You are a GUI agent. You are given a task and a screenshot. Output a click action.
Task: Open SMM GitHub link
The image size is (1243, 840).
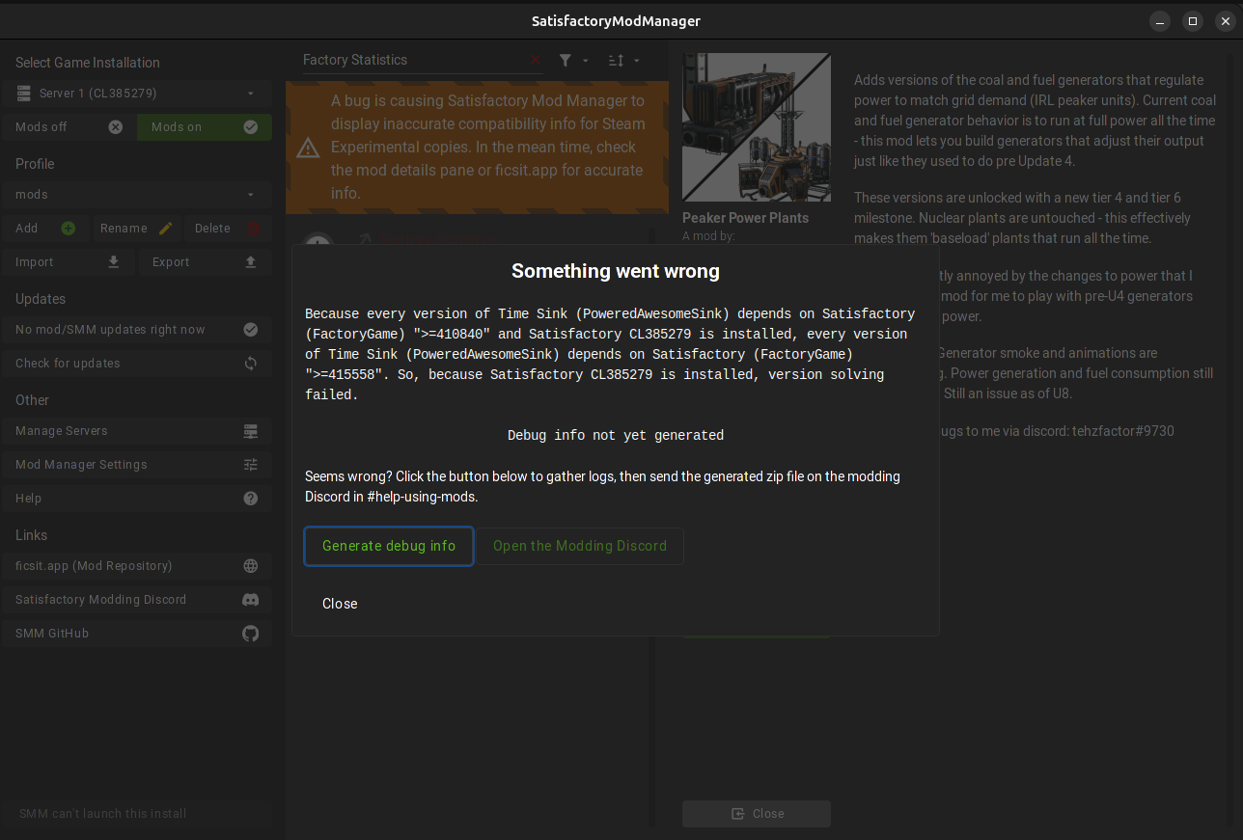pos(137,634)
